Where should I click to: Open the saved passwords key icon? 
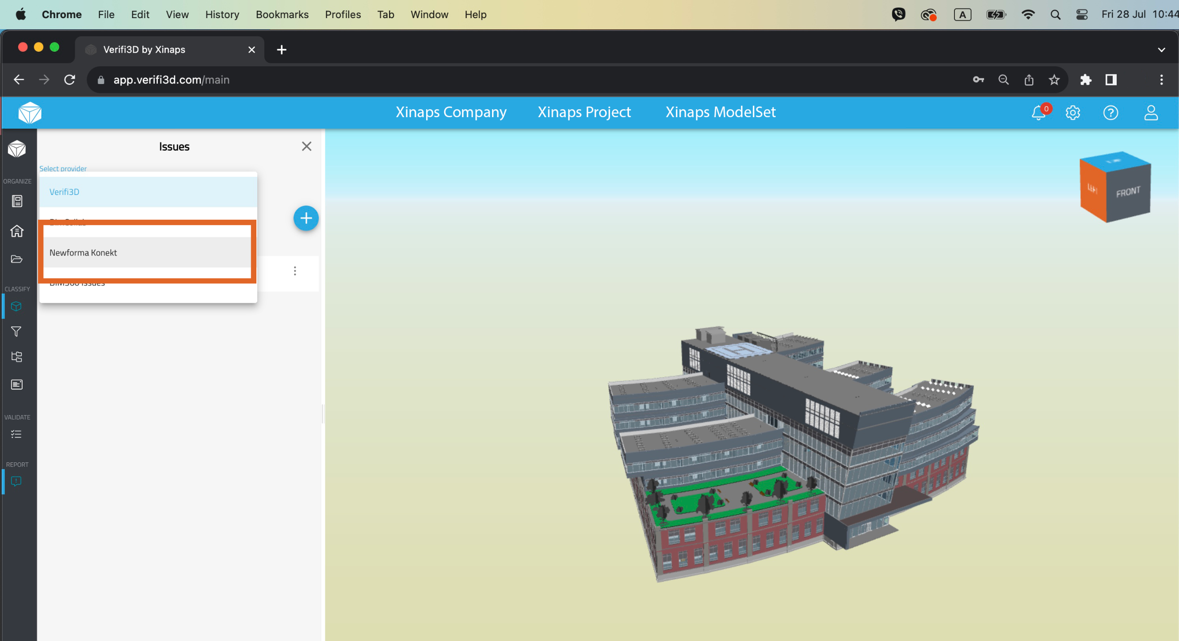point(978,80)
